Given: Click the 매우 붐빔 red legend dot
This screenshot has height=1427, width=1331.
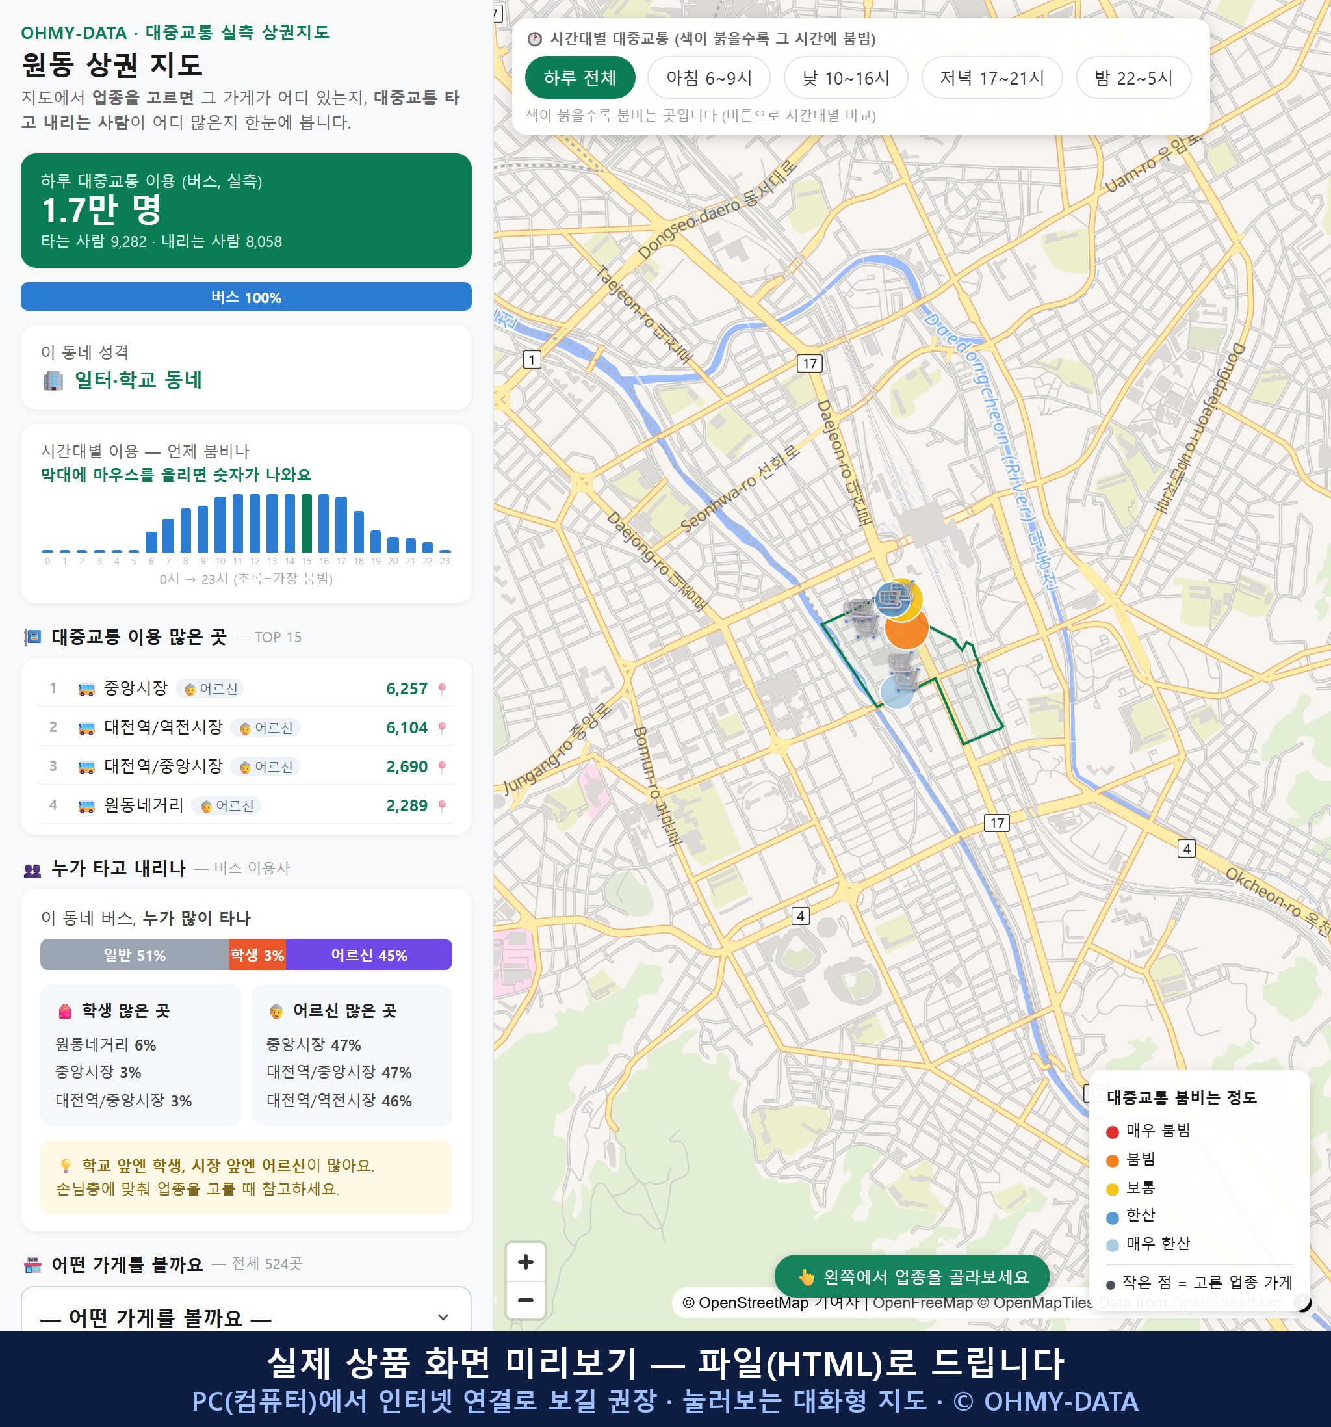Looking at the screenshot, I should coord(1112,1132).
